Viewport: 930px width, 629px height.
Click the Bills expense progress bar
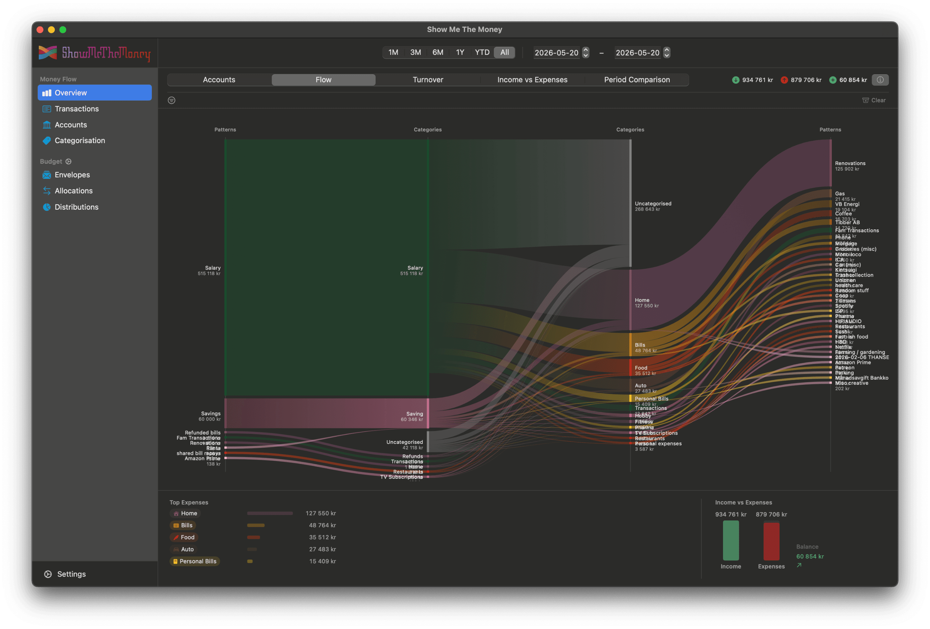click(256, 525)
